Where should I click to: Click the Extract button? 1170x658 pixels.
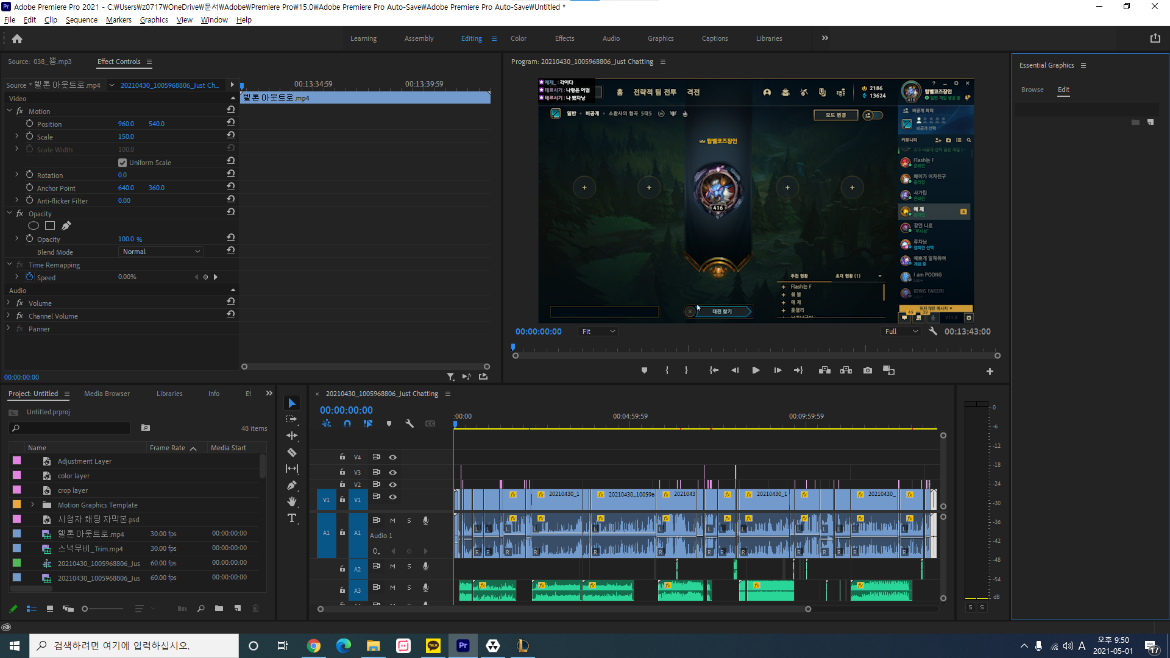(846, 370)
